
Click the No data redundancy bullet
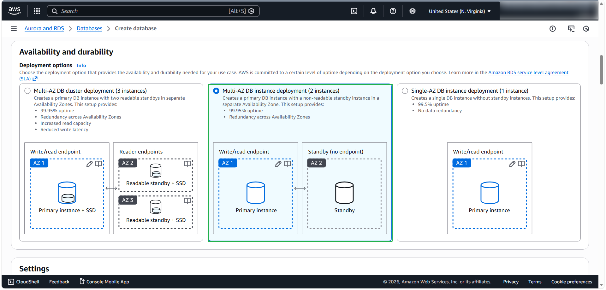pyautogui.click(x=440, y=111)
